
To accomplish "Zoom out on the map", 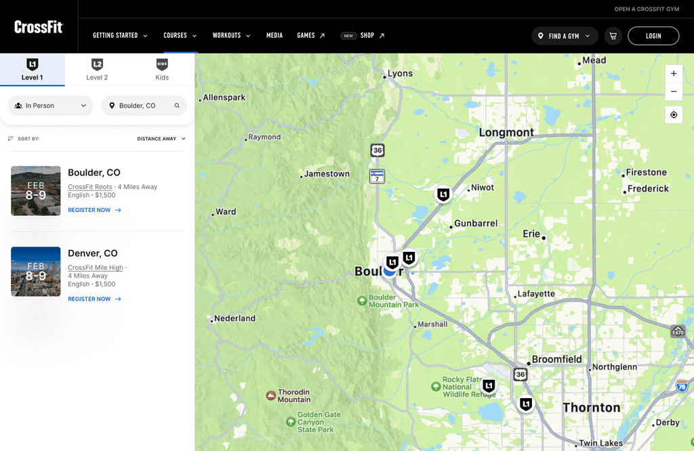I will coord(674,91).
